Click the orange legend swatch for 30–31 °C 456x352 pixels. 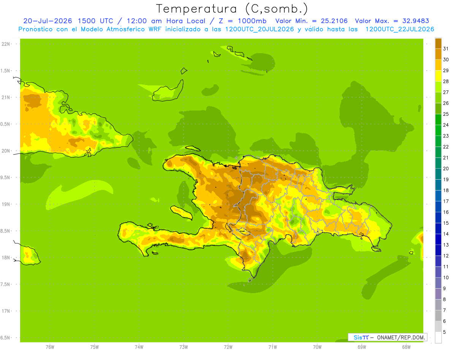[x=438, y=54]
